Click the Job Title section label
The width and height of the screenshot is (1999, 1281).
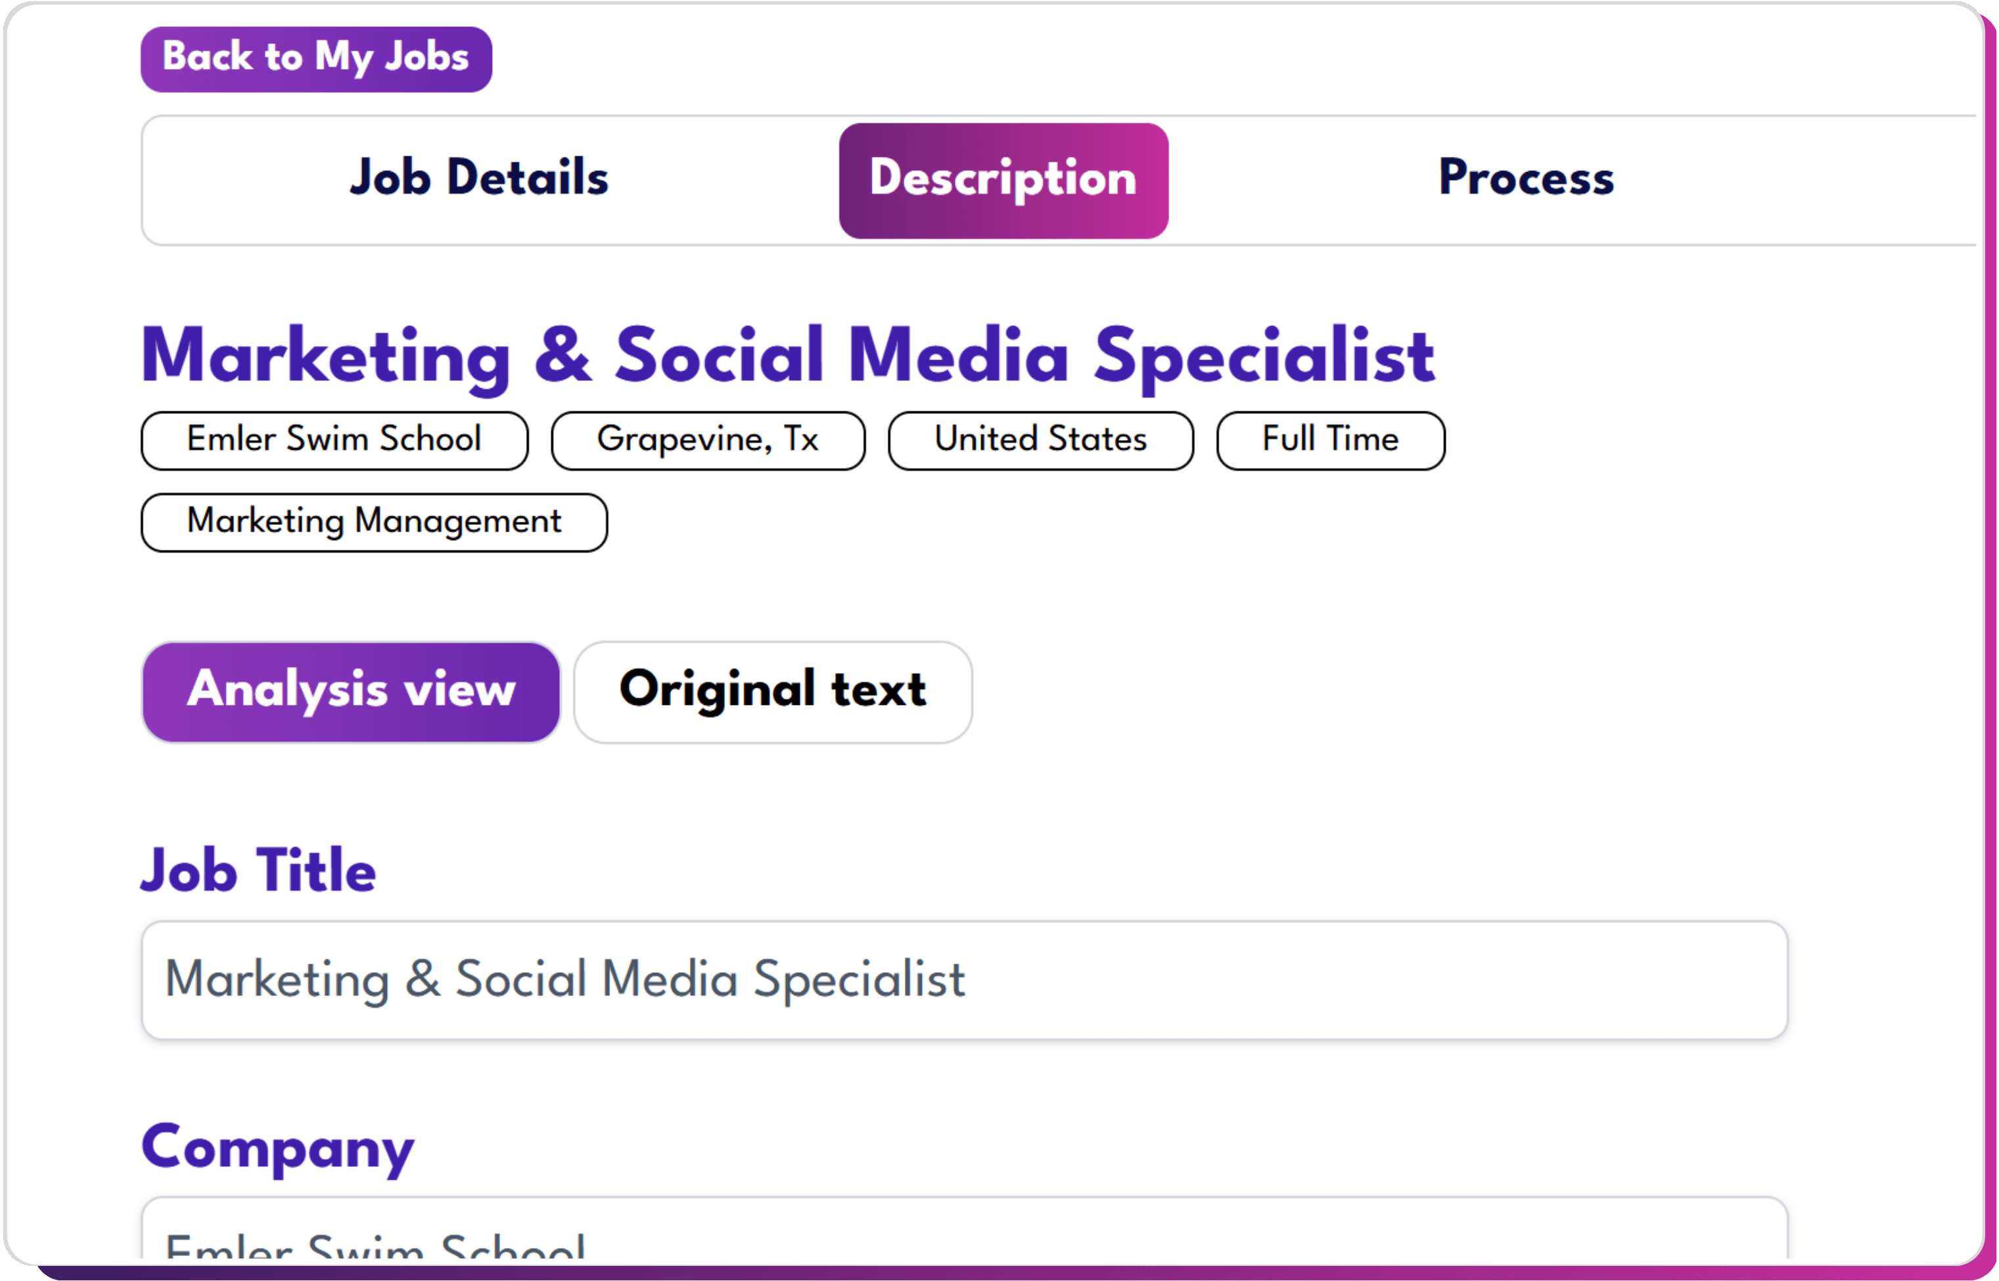(258, 871)
